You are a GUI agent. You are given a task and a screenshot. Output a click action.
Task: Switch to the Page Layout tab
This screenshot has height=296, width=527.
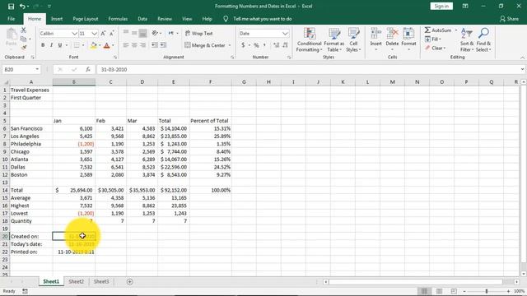coord(86,19)
